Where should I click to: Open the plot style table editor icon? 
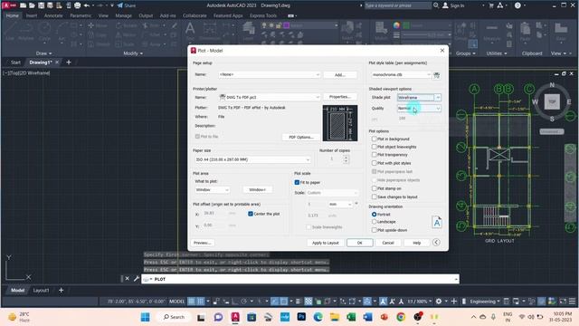point(436,75)
